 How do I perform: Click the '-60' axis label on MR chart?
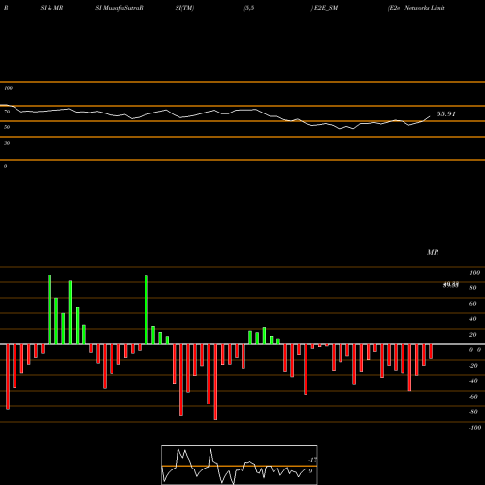[x=473, y=397]
